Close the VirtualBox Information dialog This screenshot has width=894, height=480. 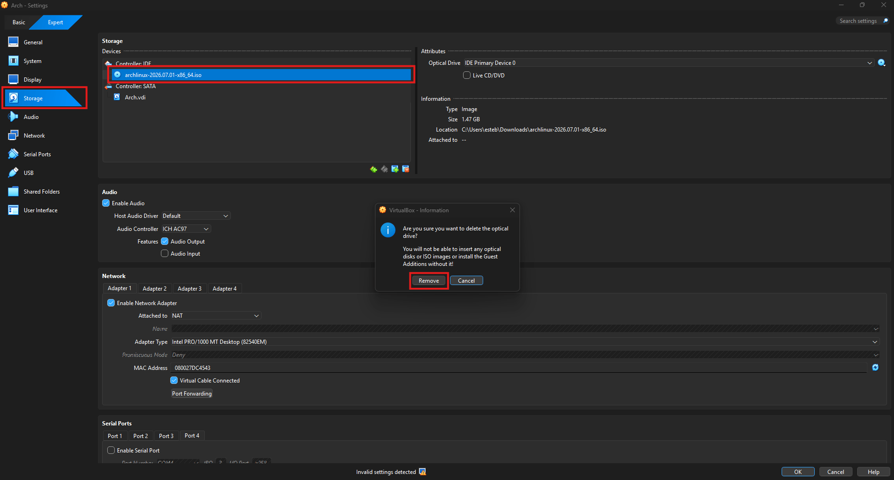(513, 210)
